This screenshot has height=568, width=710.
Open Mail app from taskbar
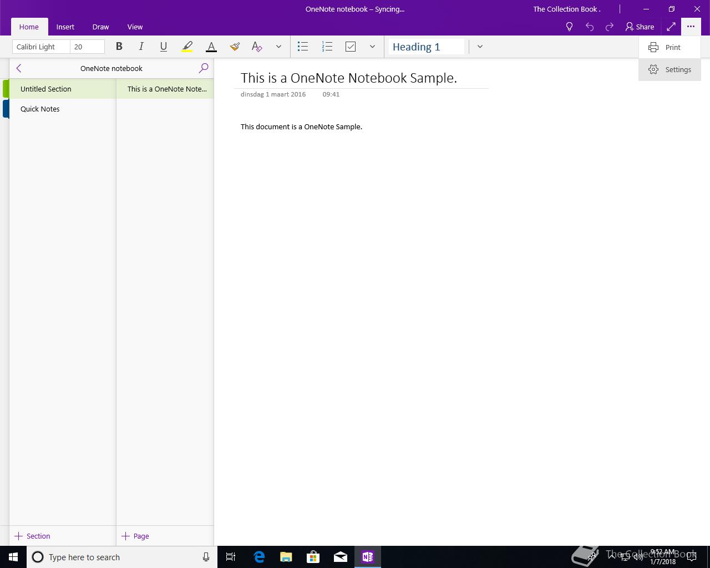coord(341,557)
